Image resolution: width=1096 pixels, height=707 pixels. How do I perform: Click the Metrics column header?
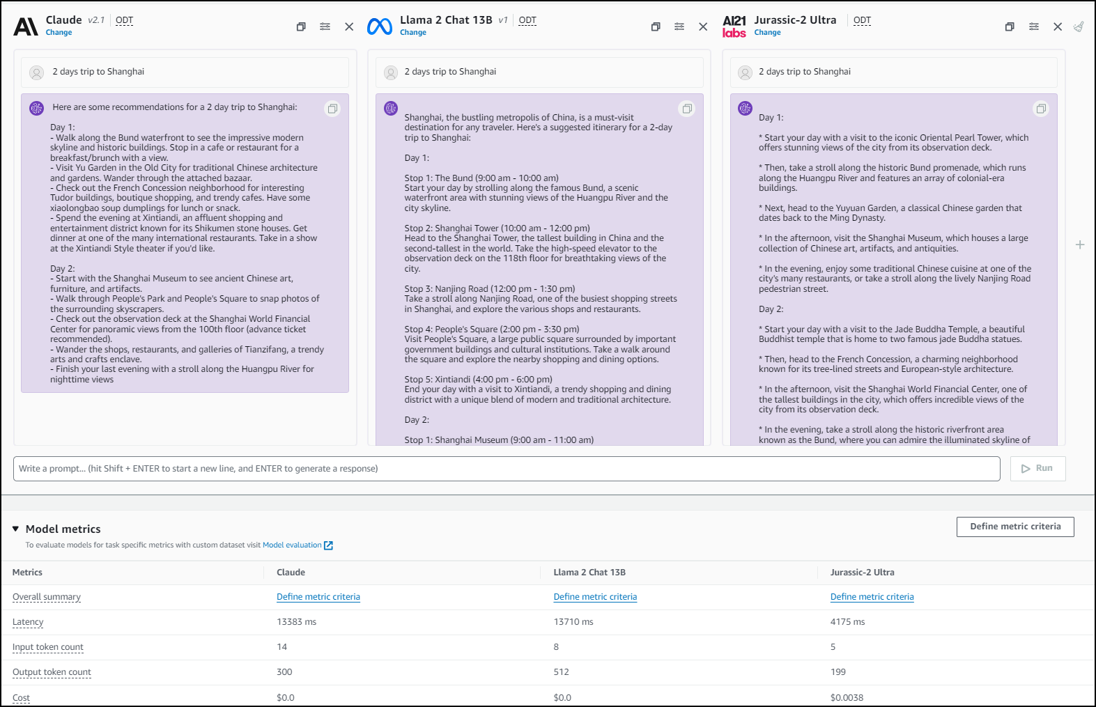(27, 573)
